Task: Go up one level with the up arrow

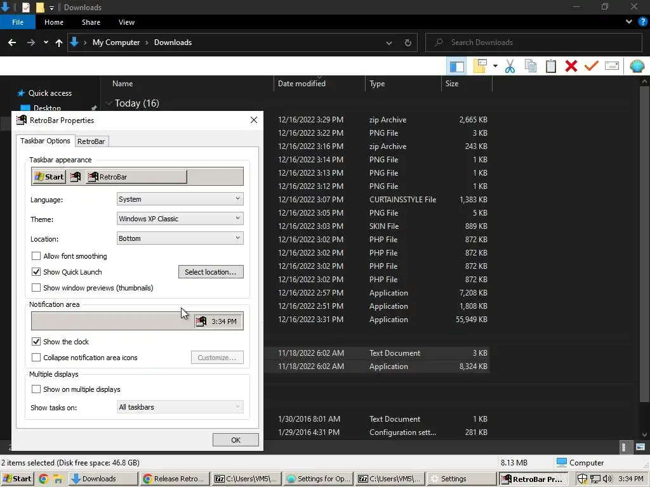Action: click(x=59, y=42)
